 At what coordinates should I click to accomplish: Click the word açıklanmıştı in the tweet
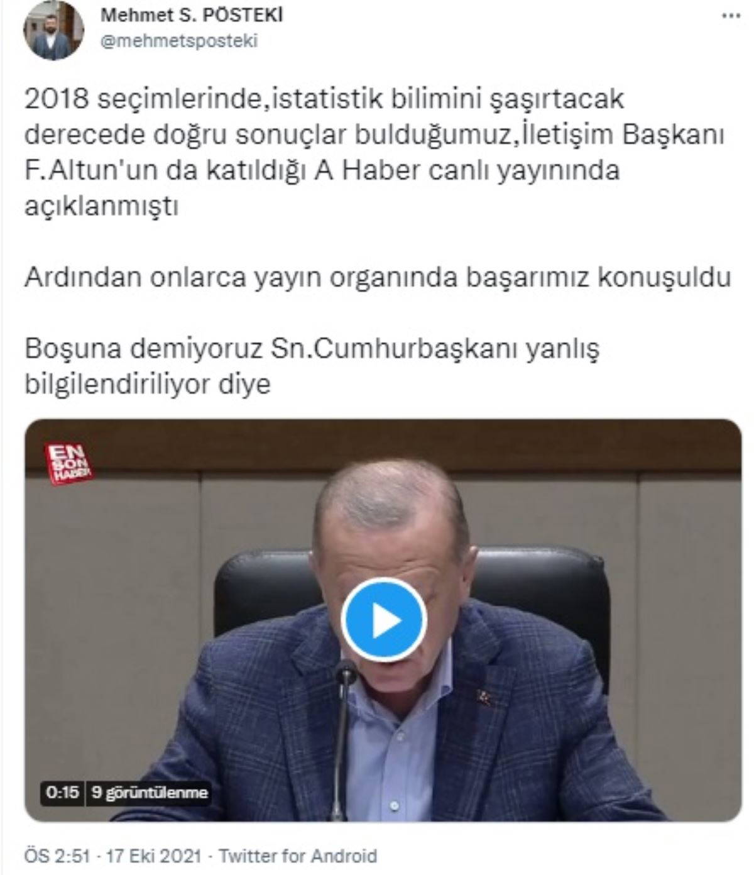tap(102, 207)
